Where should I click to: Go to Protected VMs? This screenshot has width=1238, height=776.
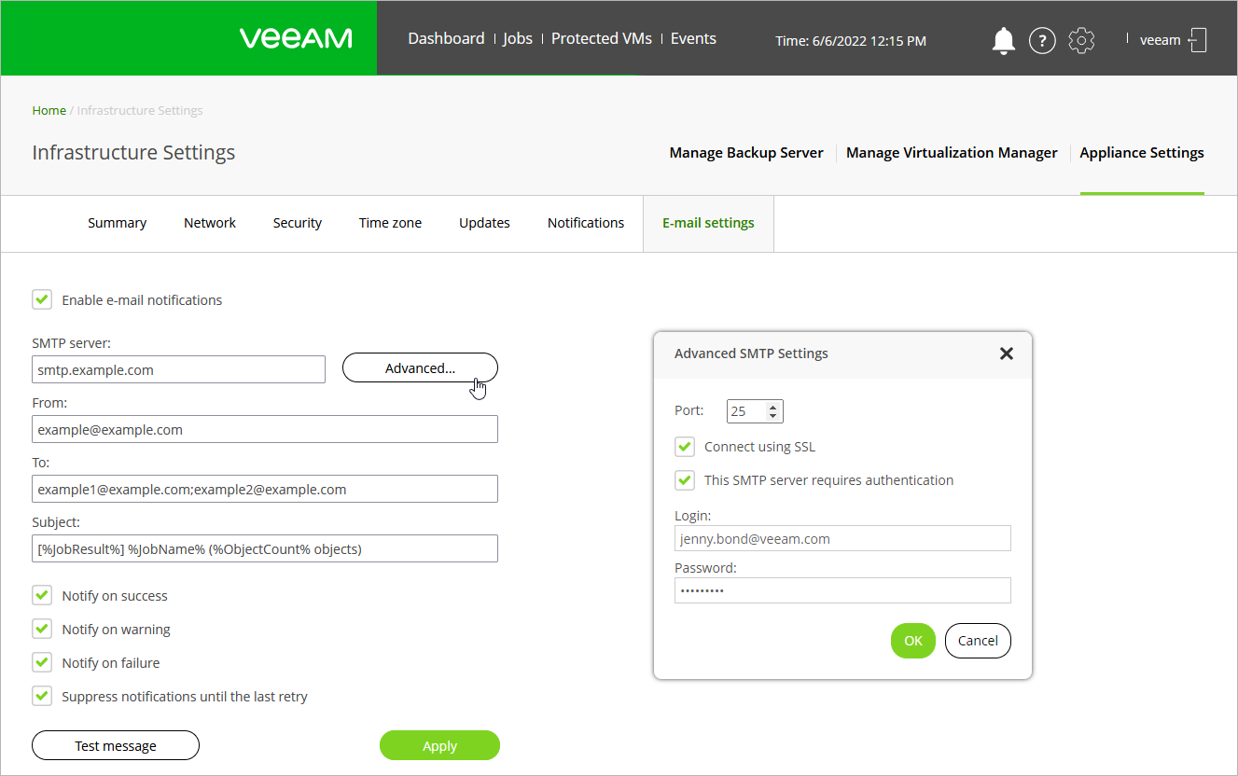602,38
